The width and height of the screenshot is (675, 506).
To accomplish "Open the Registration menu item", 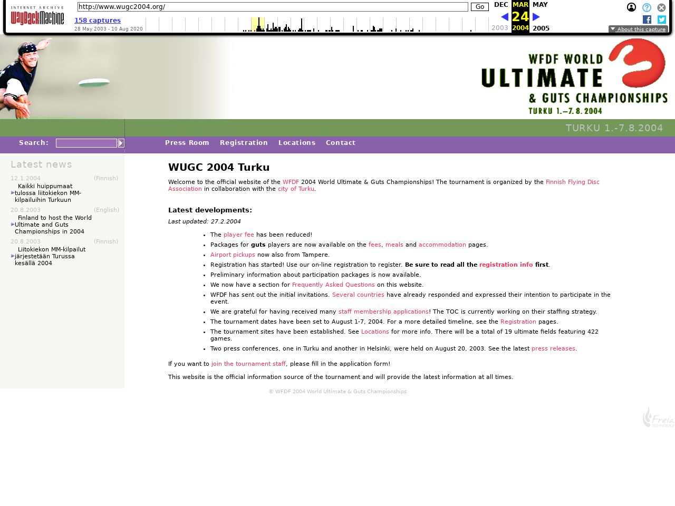I will (x=244, y=143).
